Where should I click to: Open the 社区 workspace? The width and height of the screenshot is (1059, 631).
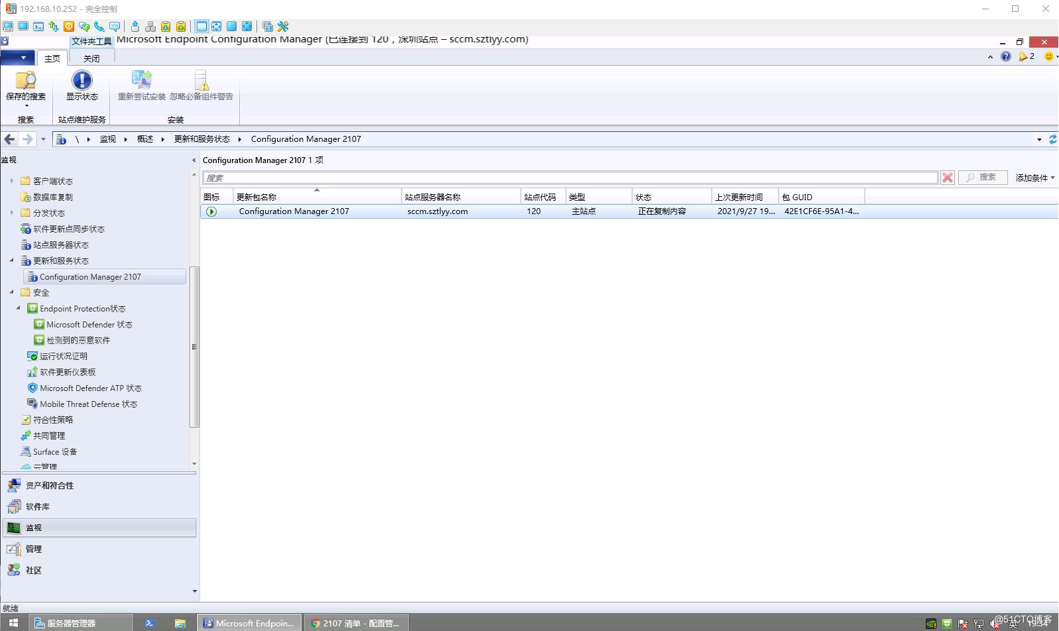click(x=99, y=570)
